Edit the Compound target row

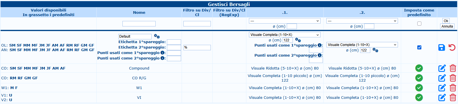[442, 68]
